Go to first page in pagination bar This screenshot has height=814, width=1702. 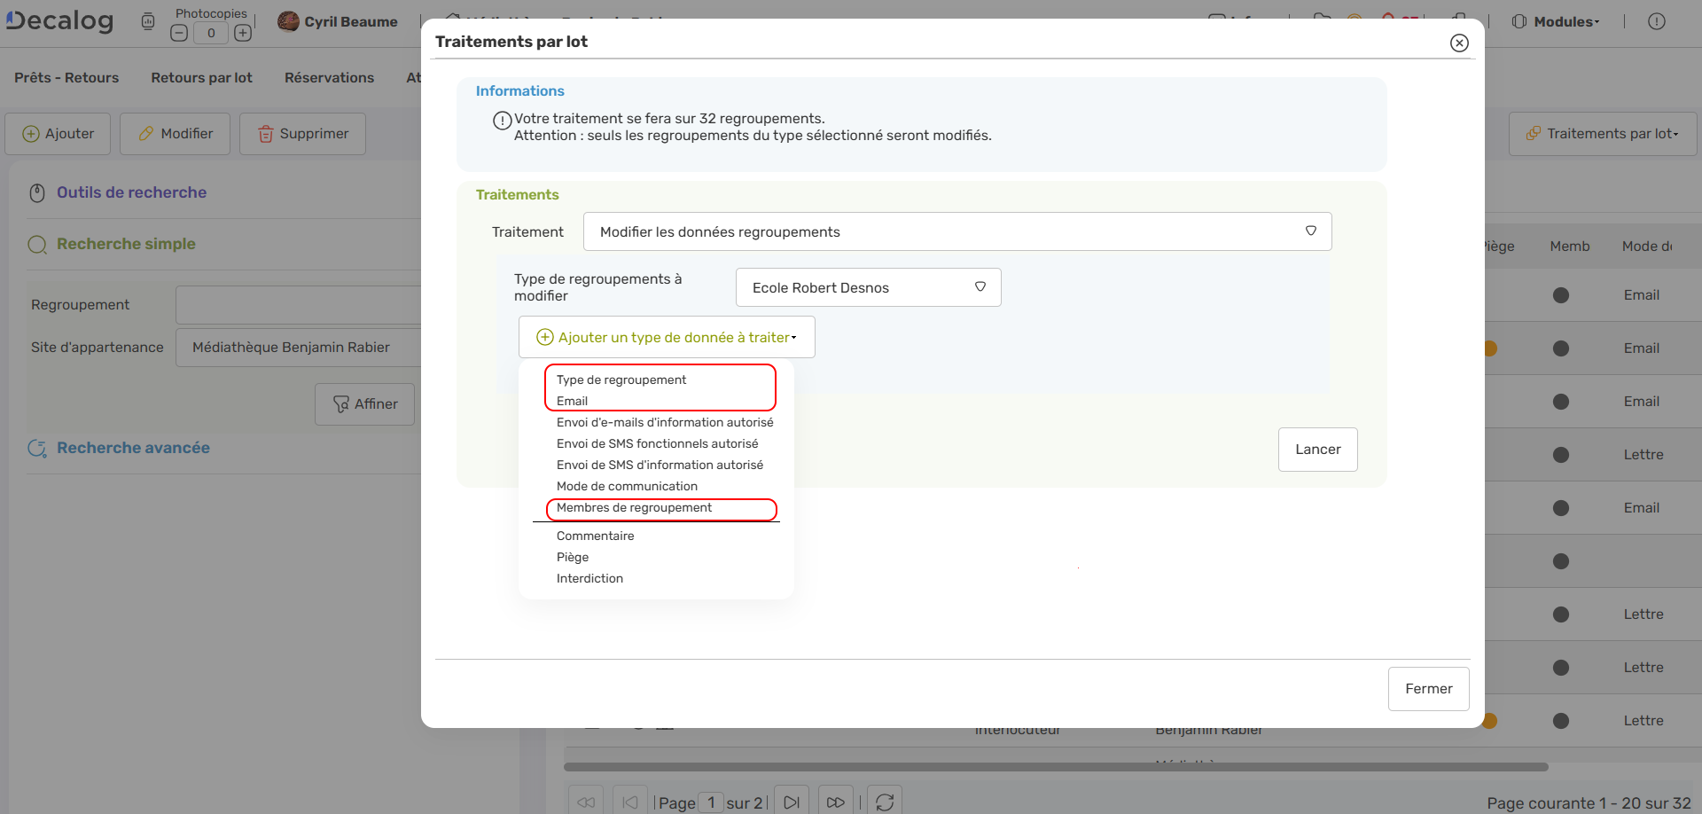coord(586,802)
